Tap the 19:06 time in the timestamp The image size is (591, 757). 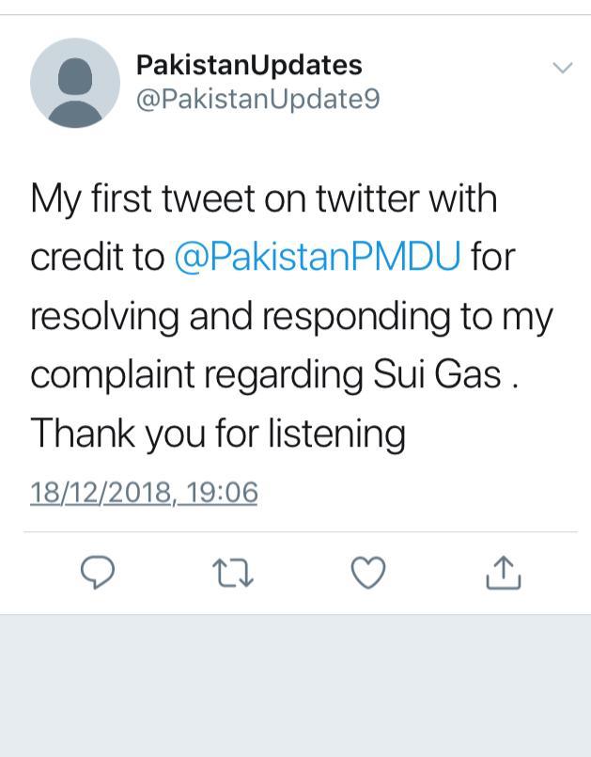pyautogui.click(x=222, y=493)
